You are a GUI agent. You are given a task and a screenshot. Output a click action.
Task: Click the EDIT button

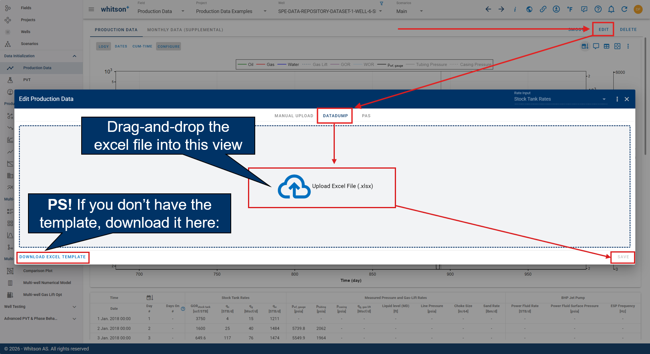click(604, 30)
